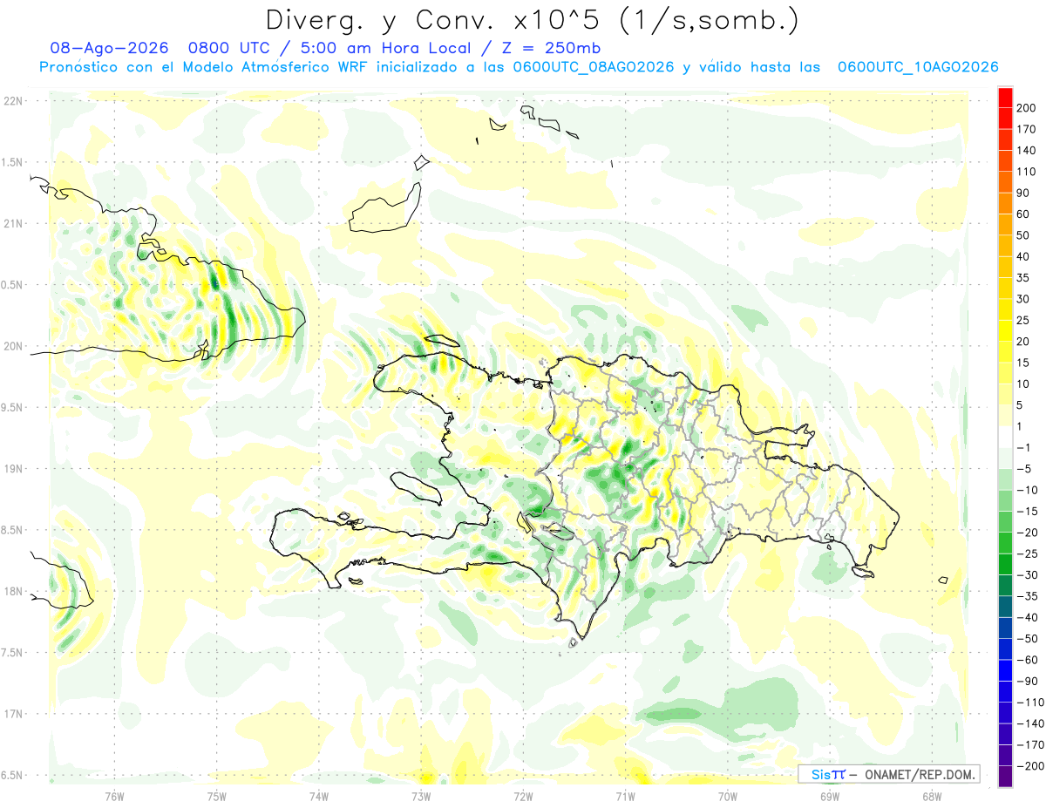Click the "-110" color bar label
The image size is (1046, 808).
(1029, 703)
